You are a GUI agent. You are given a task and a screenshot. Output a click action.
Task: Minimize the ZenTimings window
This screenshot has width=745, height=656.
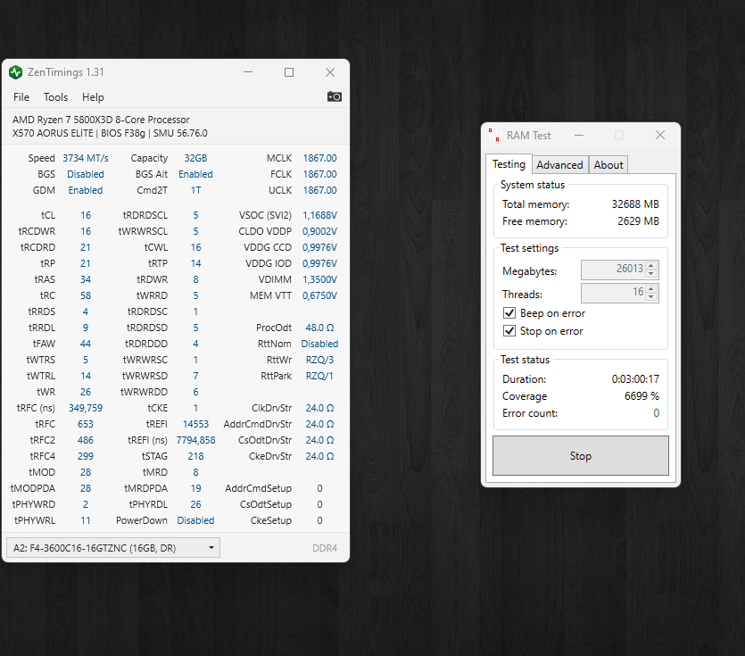[248, 72]
